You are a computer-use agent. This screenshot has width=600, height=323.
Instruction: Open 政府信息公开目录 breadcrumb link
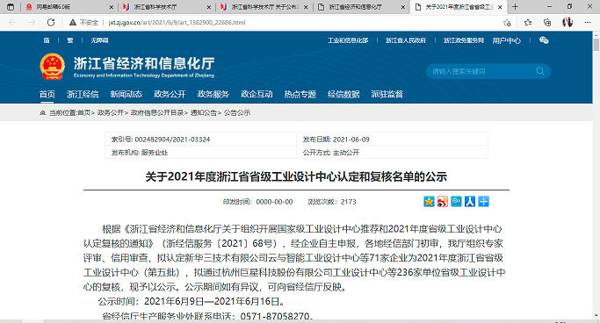point(157,112)
